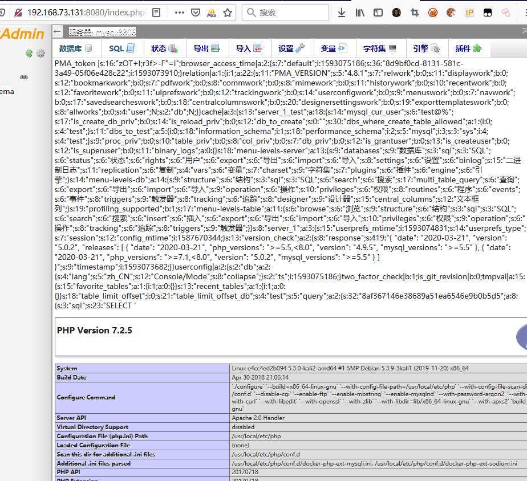Bookmark this page with the star icon
This screenshot has width=527, height=481.
[x=228, y=13]
